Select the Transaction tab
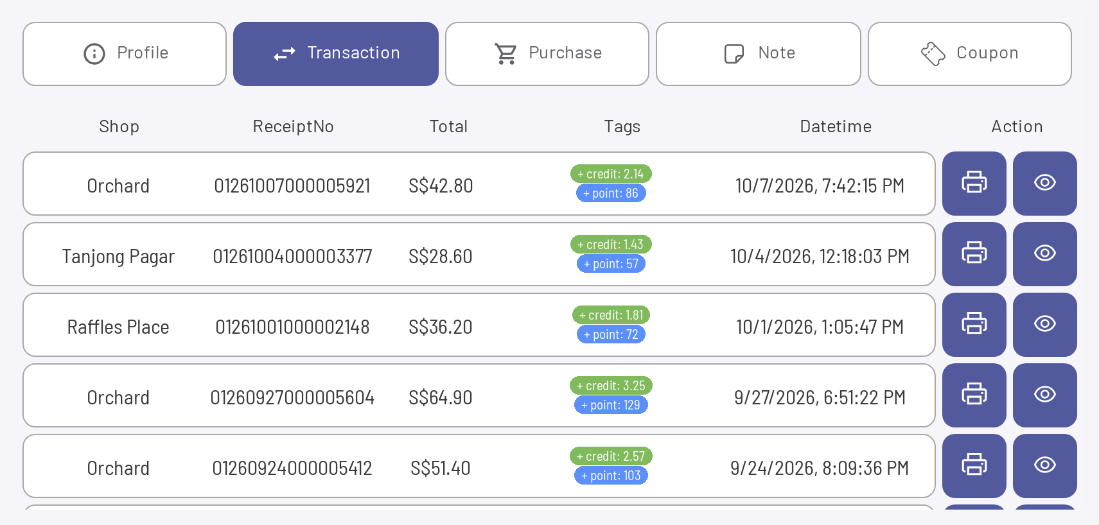The width and height of the screenshot is (1099, 525). (336, 54)
